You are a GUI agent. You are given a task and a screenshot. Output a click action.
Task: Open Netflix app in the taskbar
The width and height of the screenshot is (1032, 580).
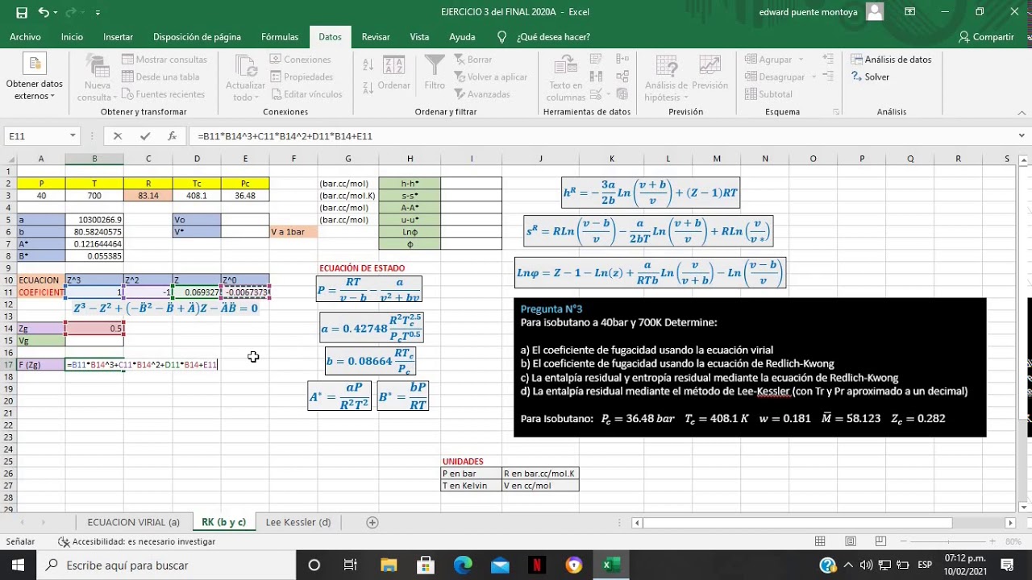[537, 565]
